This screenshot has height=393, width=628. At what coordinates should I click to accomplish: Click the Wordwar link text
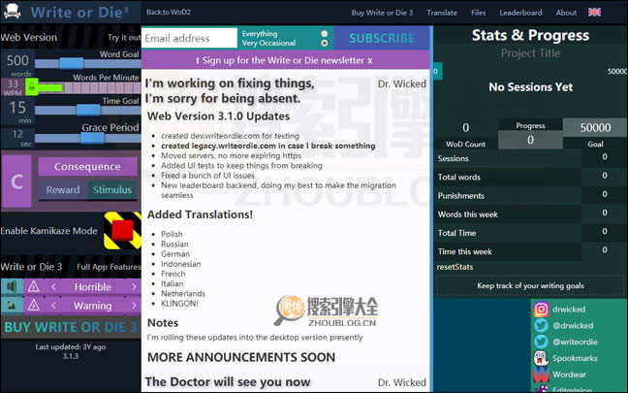click(569, 375)
